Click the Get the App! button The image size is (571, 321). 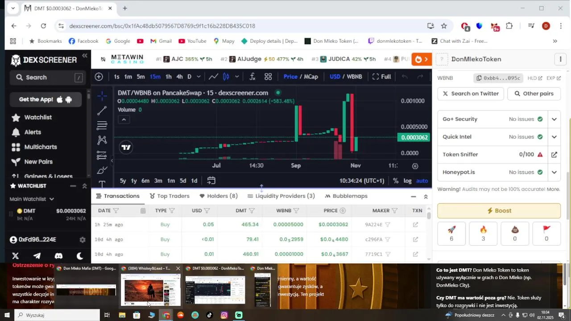click(x=46, y=99)
